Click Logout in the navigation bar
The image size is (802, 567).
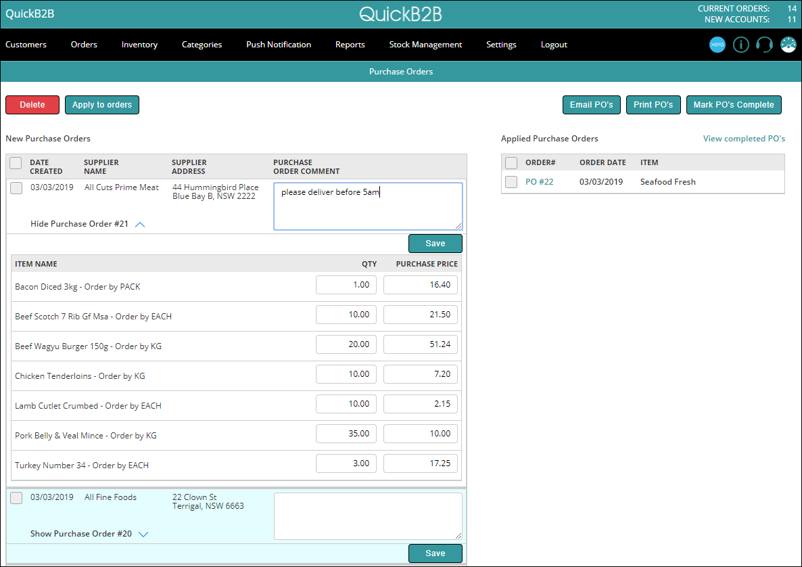point(554,45)
